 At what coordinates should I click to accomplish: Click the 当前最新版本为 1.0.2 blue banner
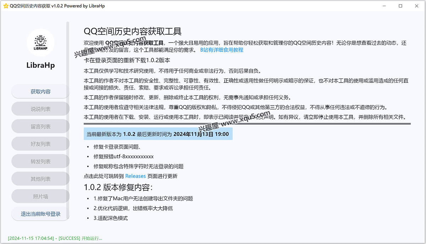coord(158,134)
